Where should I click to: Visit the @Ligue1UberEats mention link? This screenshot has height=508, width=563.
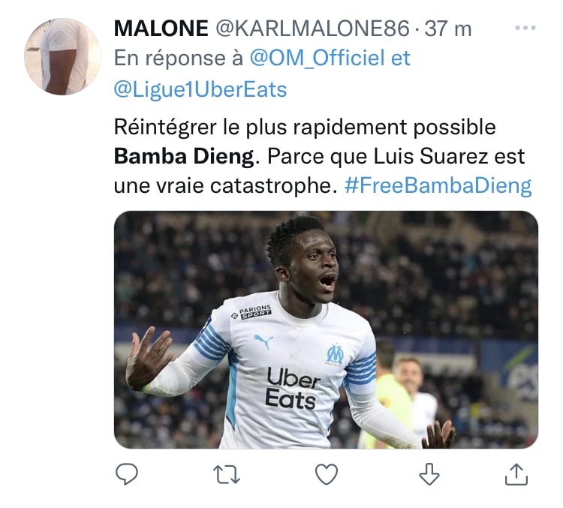click(x=200, y=89)
